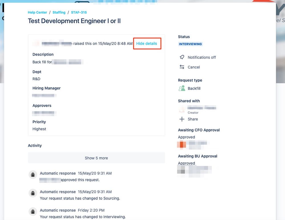285x220 pixels.
Task: Click the Cancel request link
Action: pyautogui.click(x=194, y=67)
